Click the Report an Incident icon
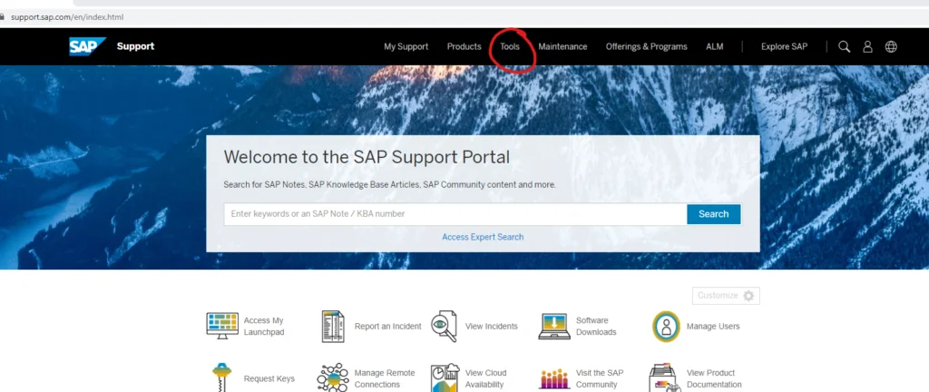This screenshot has height=392, width=929. click(334, 327)
